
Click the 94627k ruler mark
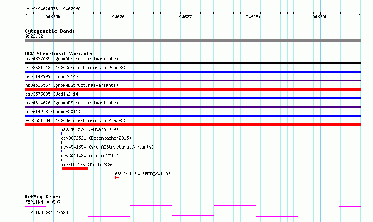[x=186, y=17]
